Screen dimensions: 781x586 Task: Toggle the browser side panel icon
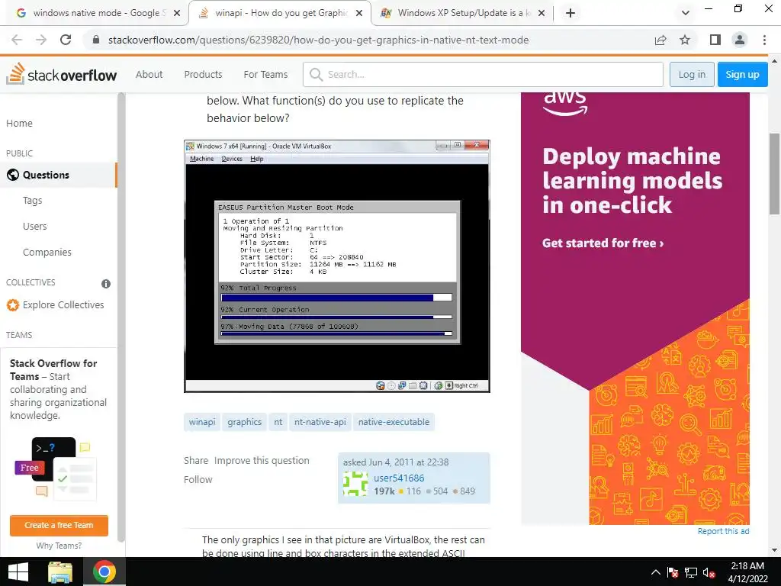(x=715, y=40)
